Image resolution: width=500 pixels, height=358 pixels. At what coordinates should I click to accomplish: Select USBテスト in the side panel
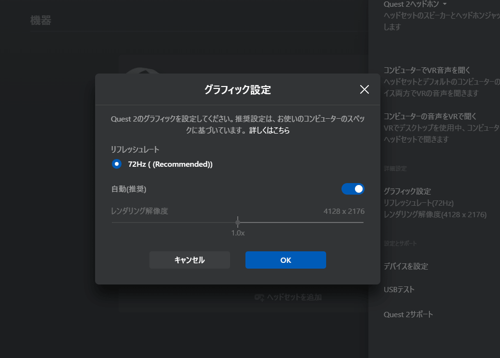(399, 289)
